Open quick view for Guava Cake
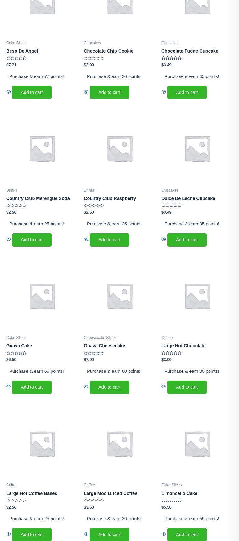This screenshot has height=541, width=239. 8,387
